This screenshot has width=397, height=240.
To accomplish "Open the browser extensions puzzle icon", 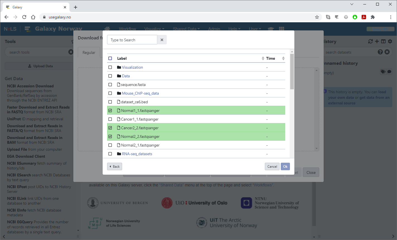I will click(373, 17).
